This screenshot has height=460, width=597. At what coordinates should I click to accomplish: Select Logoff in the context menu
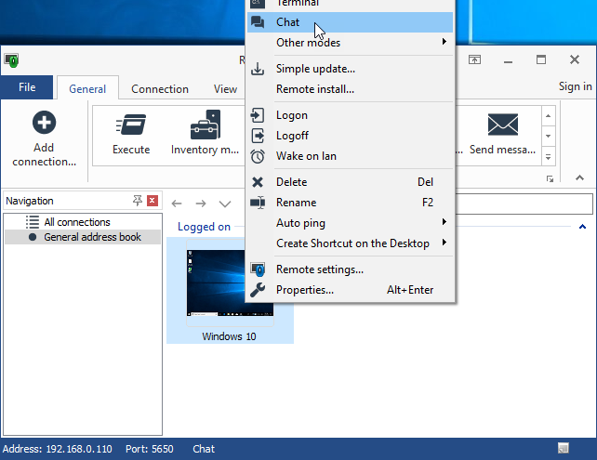[350, 136]
